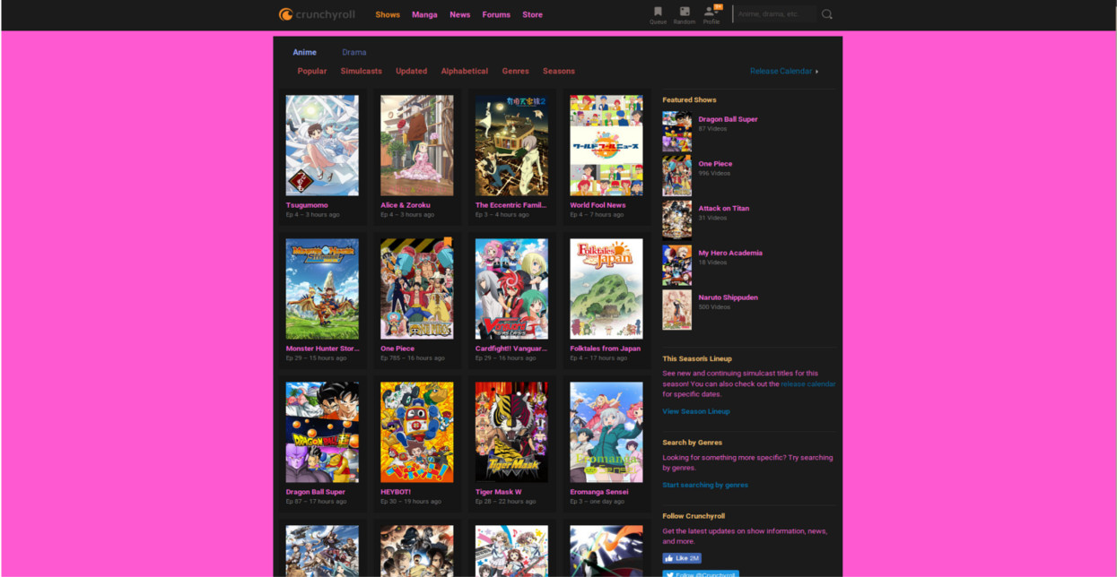Switch to the Drama tab
This screenshot has width=1117, height=577.
353,52
